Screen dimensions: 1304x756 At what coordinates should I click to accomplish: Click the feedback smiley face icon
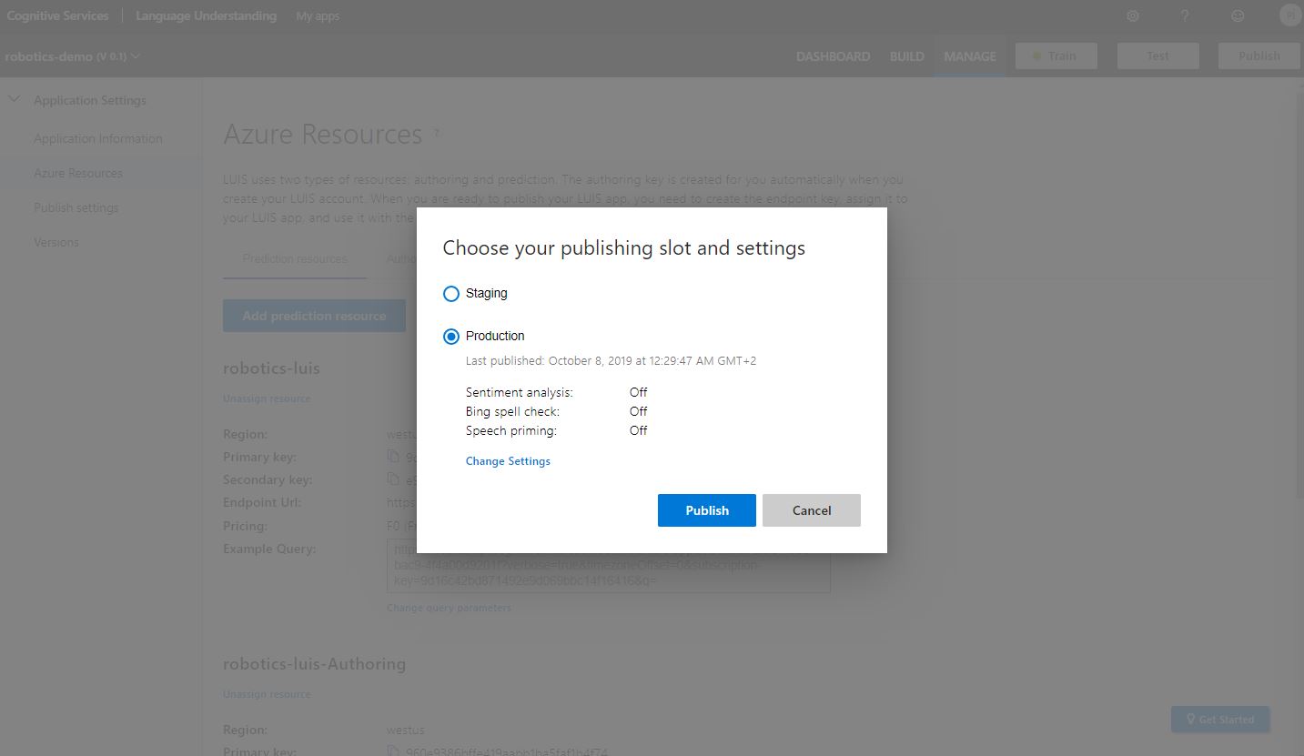(x=1238, y=16)
